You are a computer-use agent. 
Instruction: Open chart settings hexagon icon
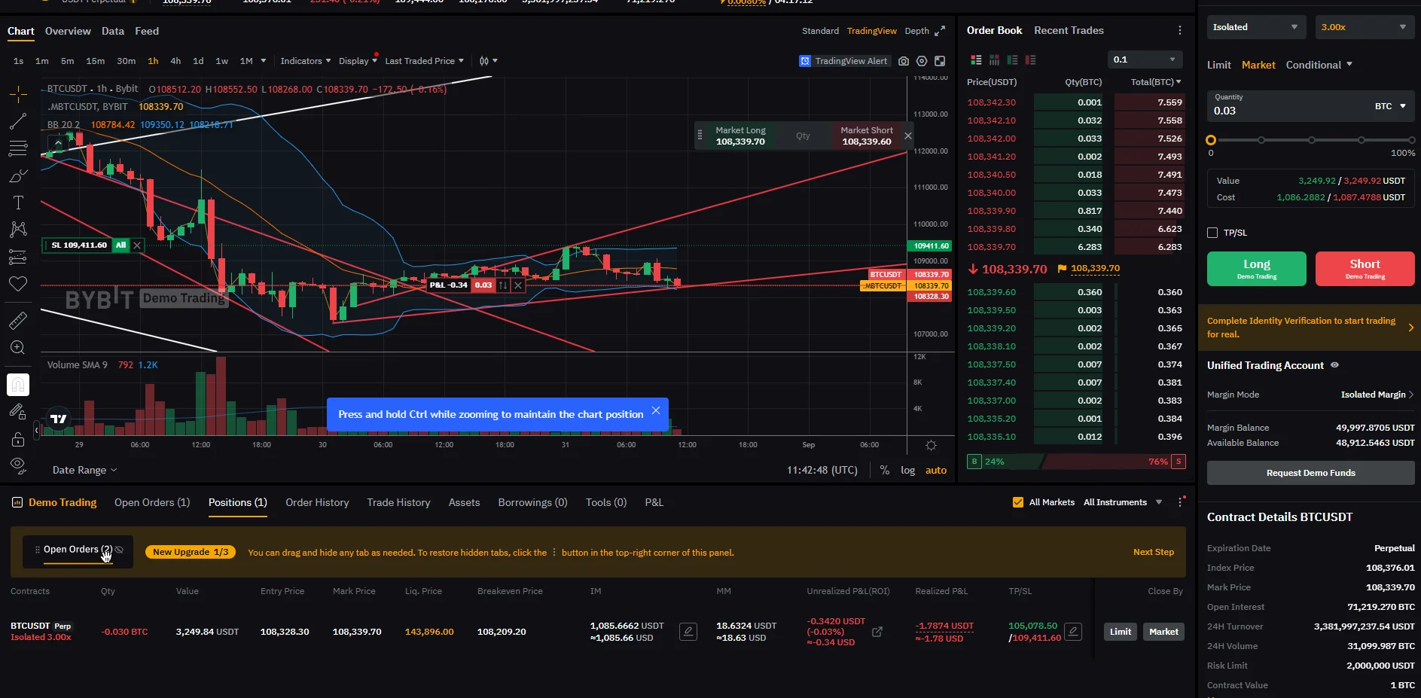922,61
